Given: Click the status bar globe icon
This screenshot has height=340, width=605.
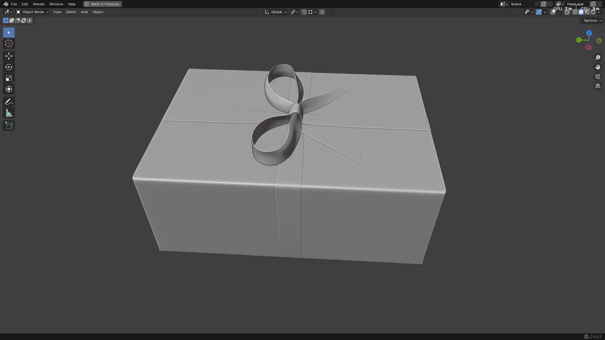Looking at the screenshot, I should coord(586,337).
